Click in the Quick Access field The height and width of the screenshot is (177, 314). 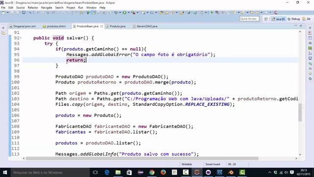(249, 19)
